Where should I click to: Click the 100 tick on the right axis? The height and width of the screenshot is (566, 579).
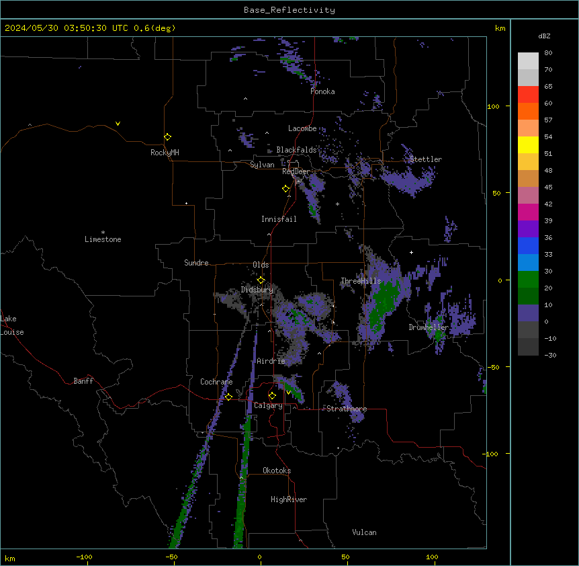[493, 107]
